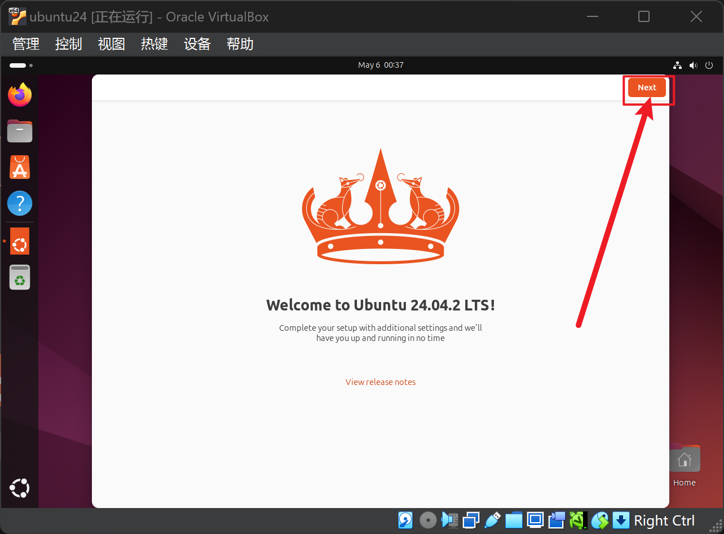Click the Right Ctrl host key label
The height and width of the screenshot is (534, 724).
(664, 520)
